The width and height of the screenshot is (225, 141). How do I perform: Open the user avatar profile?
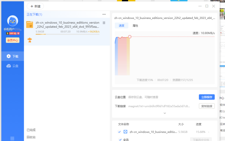tap(13, 21)
